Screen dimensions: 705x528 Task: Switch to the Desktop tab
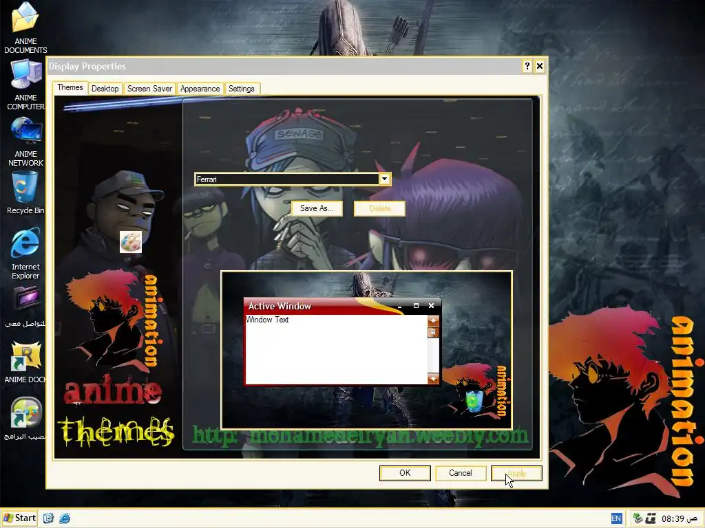tap(105, 89)
